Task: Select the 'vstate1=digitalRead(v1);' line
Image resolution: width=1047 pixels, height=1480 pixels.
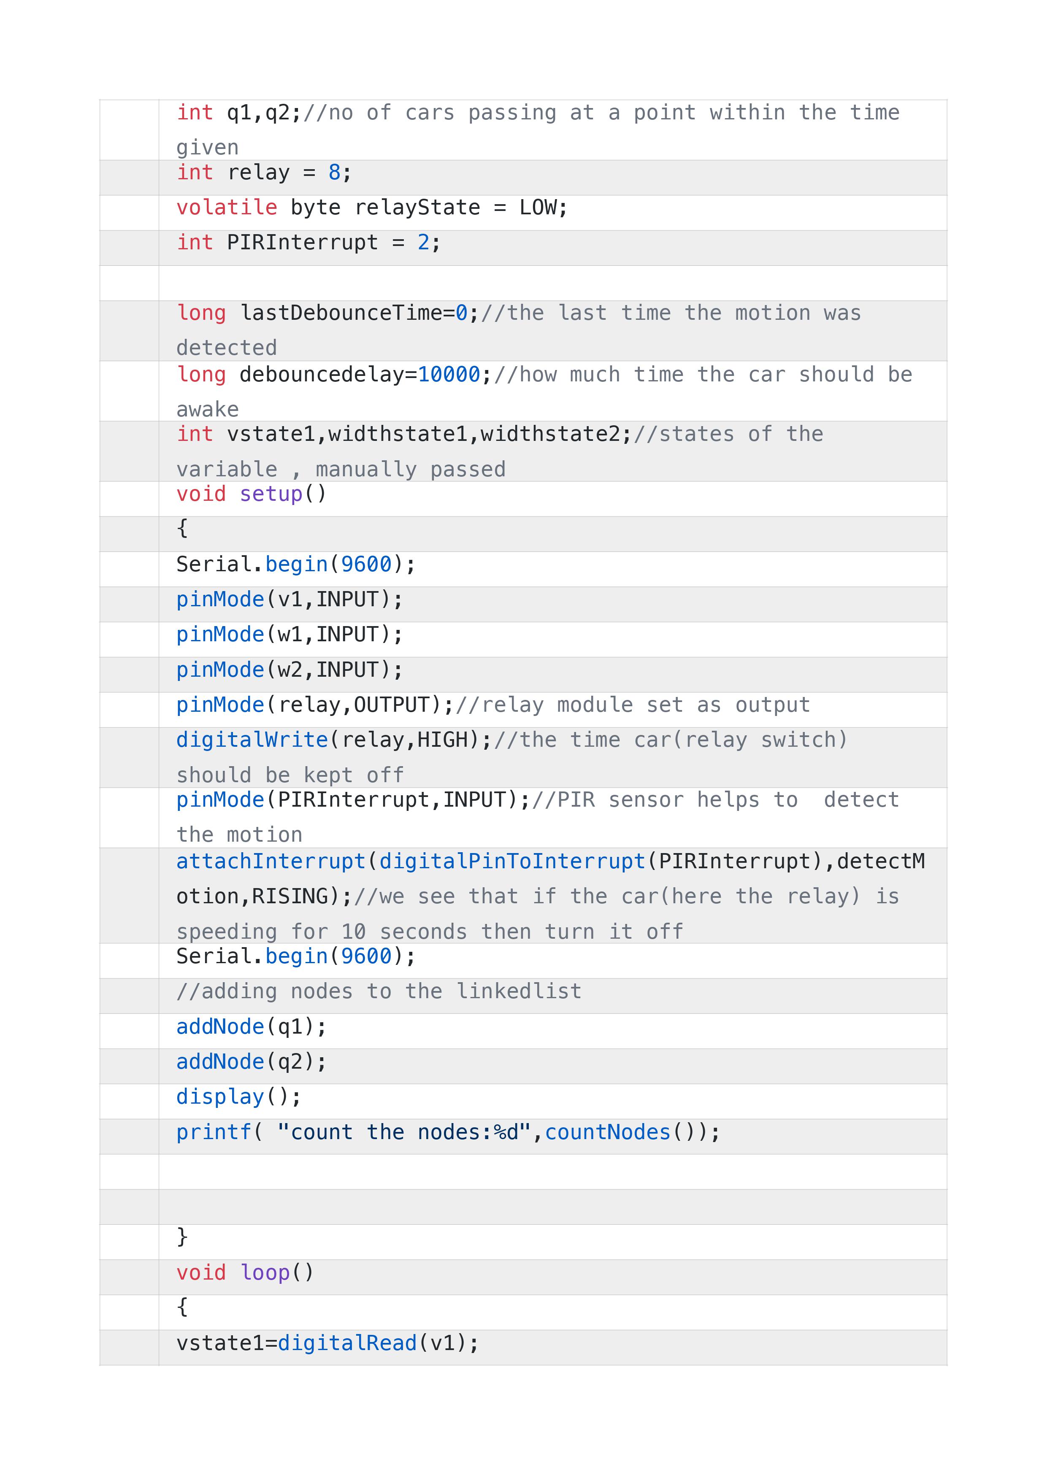Action: coord(328,1343)
